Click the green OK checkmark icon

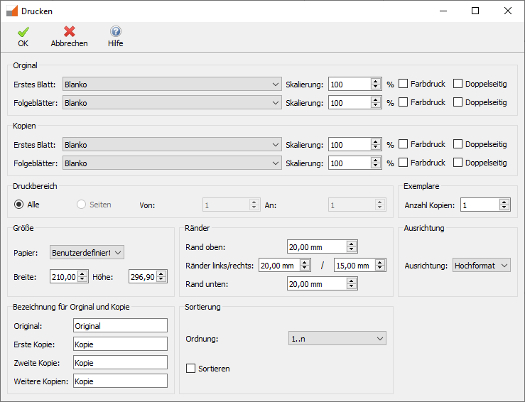[x=23, y=32]
